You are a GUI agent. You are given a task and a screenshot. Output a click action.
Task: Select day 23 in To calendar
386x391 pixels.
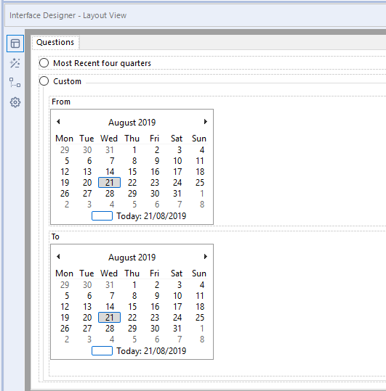click(155, 318)
